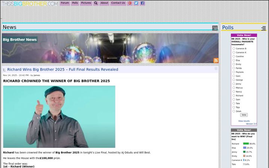This screenshot has height=168, width=269.
Task: Select Farida radio option
Action: pyautogui.click(x=234, y=68)
